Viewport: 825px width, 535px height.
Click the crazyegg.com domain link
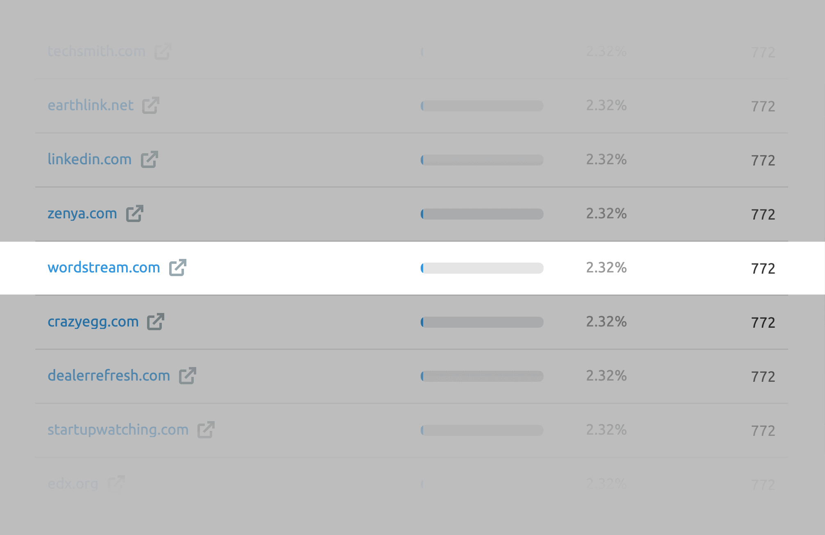93,322
